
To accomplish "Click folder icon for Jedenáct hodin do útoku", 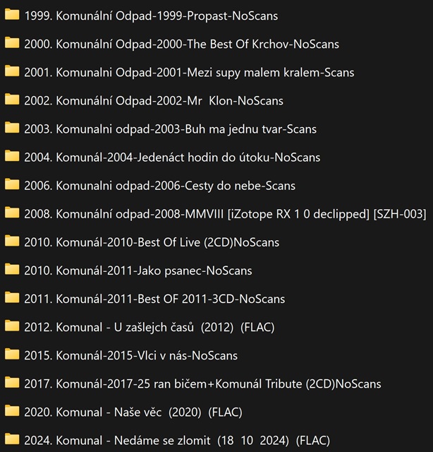I will click(x=12, y=156).
